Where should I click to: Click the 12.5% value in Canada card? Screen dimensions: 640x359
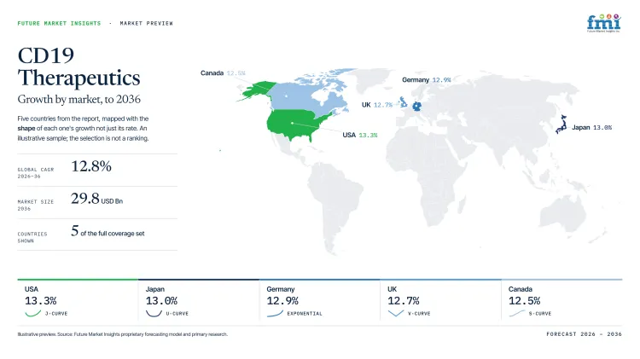524,301
